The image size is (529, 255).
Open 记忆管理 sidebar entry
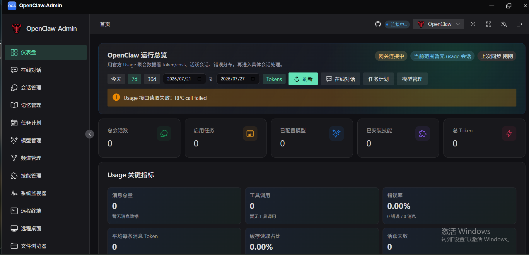click(x=46, y=105)
